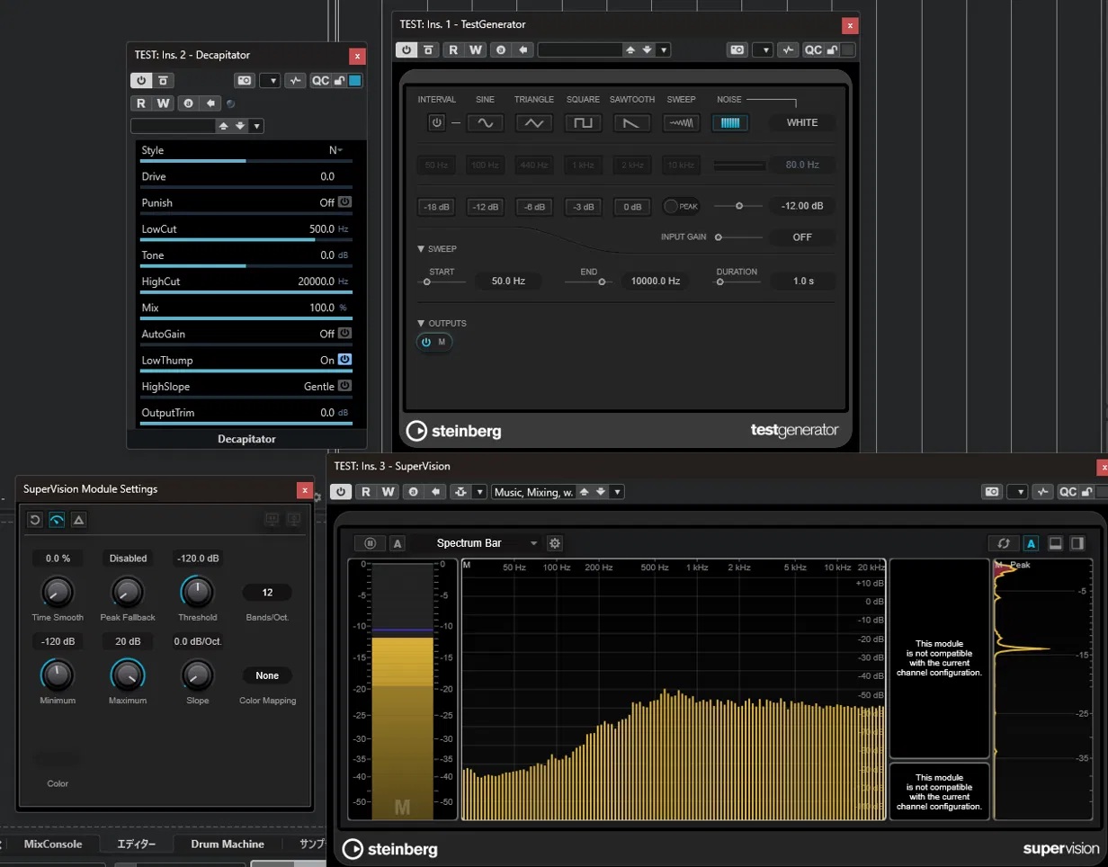Toggle the TestGenerator plugin power button
Image resolution: width=1108 pixels, height=867 pixels.
[407, 50]
